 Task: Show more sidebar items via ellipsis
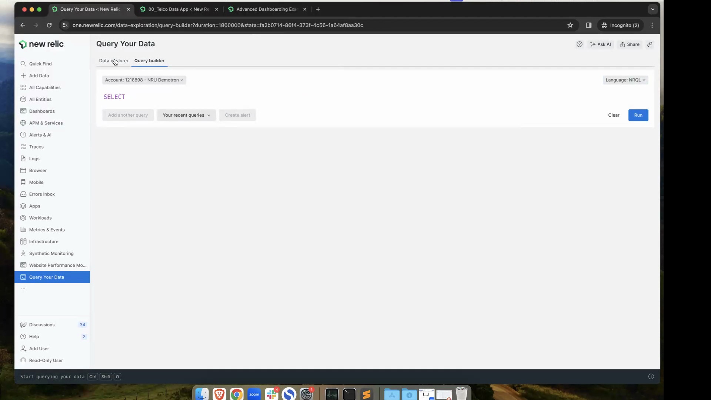(23, 289)
